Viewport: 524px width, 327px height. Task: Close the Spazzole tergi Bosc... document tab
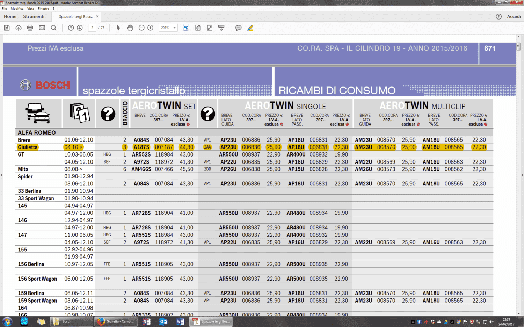97,17
